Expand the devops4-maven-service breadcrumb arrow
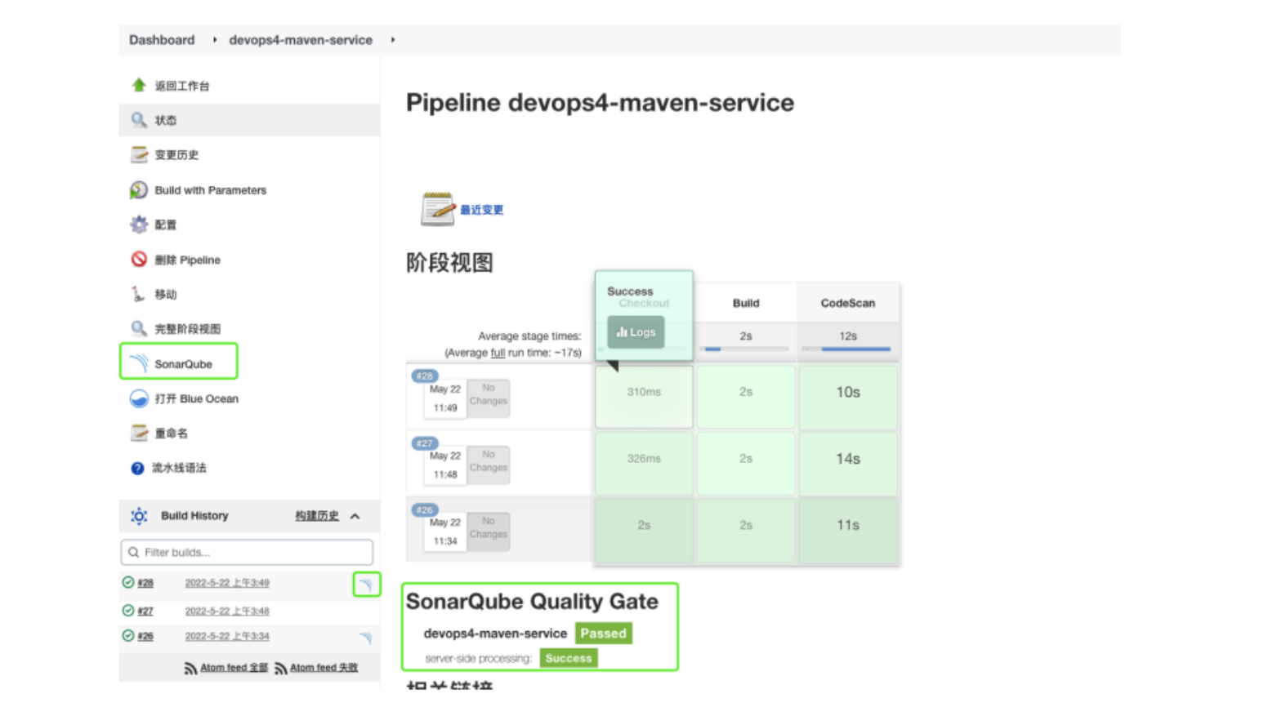This screenshot has height=716, width=1277. pyautogui.click(x=393, y=39)
